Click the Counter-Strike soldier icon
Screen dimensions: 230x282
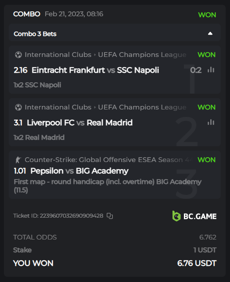pyautogui.click(x=18, y=160)
